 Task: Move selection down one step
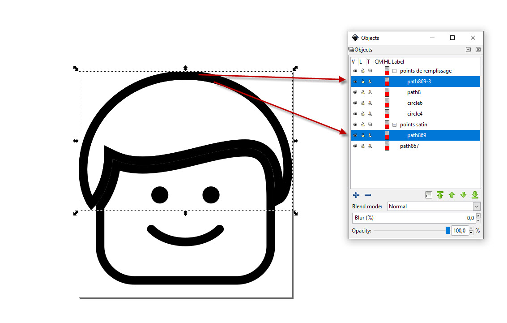463,195
